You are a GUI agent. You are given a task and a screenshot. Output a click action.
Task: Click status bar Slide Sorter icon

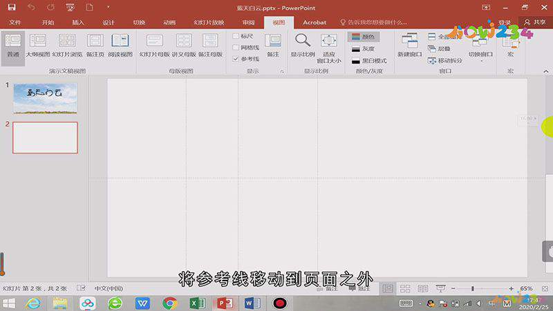(405, 289)
